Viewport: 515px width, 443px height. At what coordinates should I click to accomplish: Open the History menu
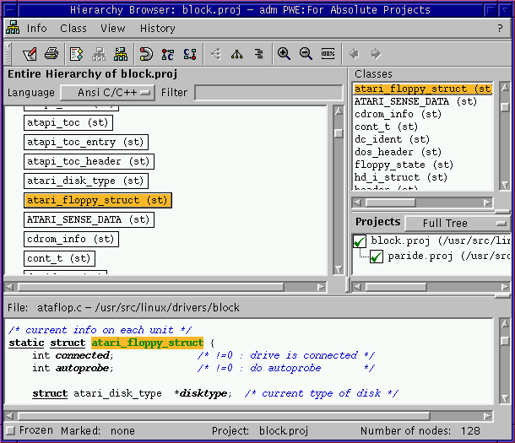point(158,28)
